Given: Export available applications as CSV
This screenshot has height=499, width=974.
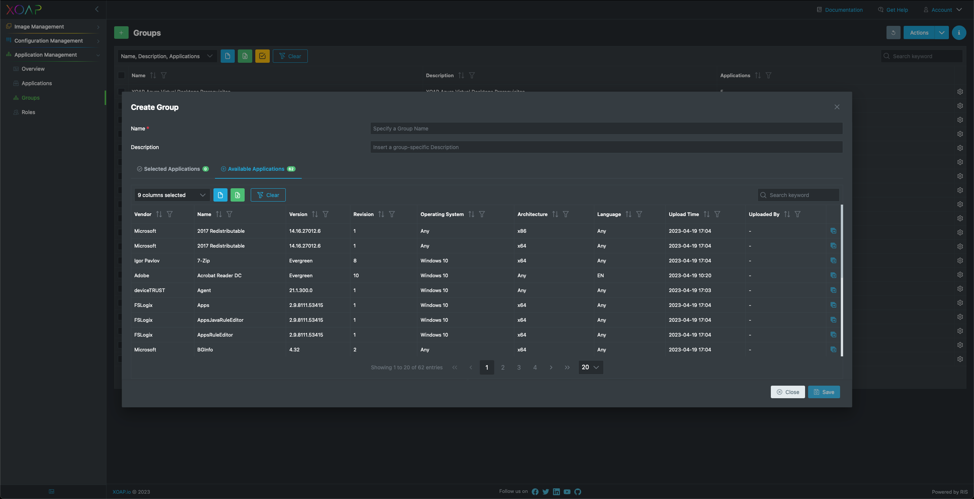Looking at the screenshot, I should tap(220, 195).
